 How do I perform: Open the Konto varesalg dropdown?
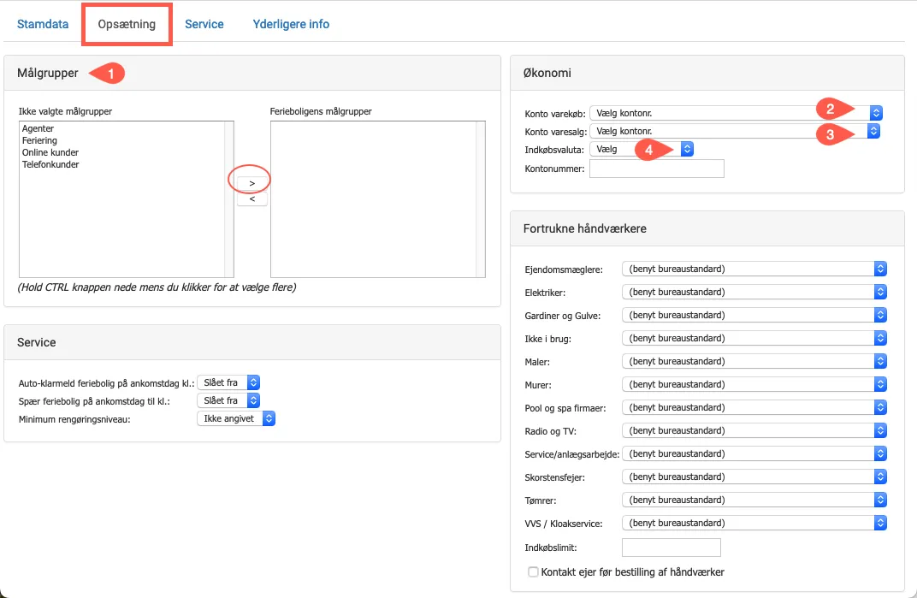click(736, 131)
